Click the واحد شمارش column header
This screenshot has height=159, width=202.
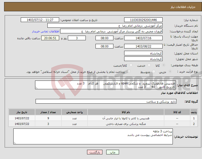75,112
